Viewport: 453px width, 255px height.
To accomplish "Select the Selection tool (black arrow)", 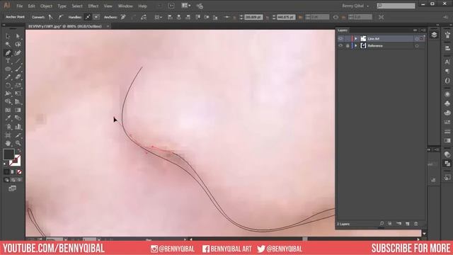I will coord(8,36).
